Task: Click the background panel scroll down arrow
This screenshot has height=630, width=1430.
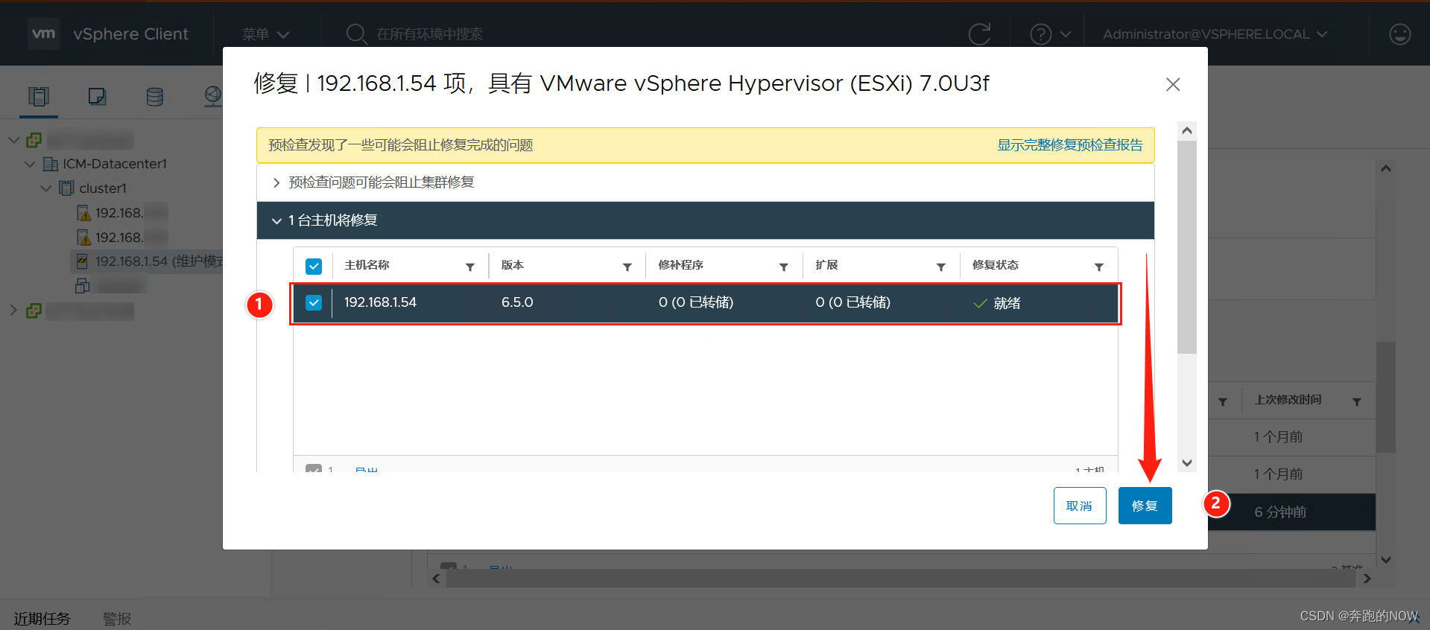Action: (1386, 560)
